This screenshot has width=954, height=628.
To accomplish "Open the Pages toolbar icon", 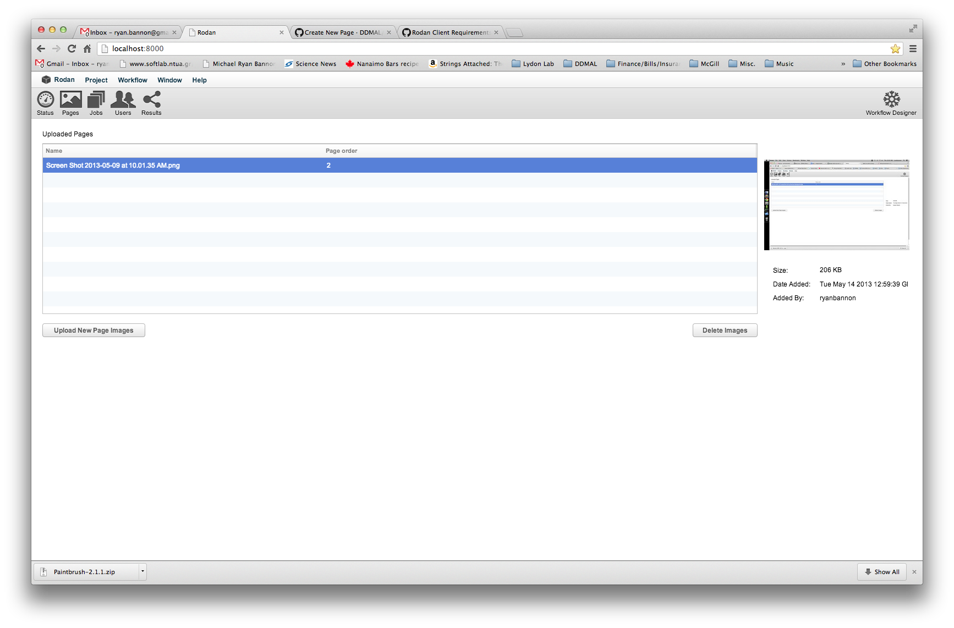I will [70, 103].
